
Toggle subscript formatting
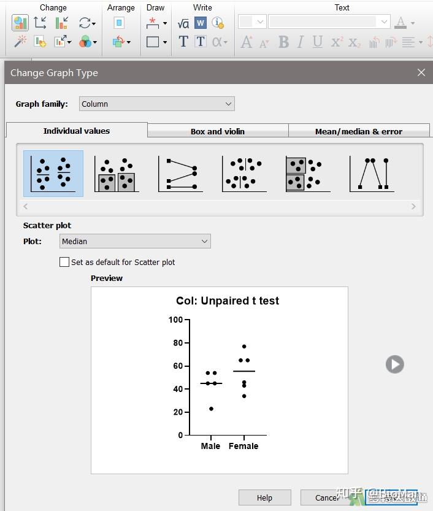coord(354,42)
